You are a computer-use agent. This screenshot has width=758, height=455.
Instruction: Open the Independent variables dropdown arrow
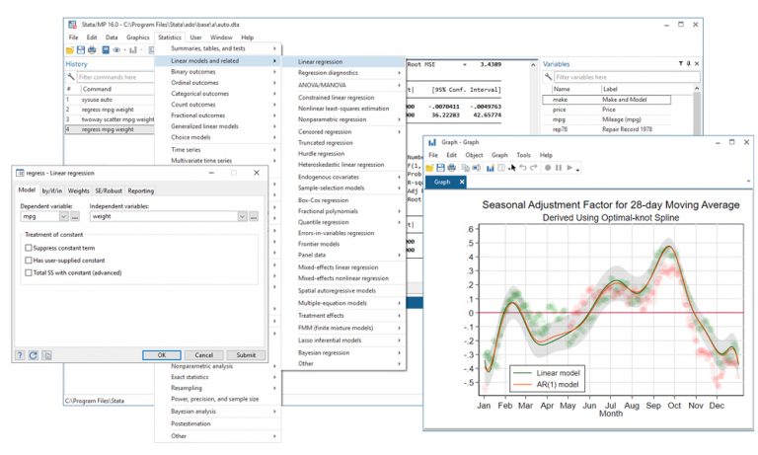click(x=242, y=216)
